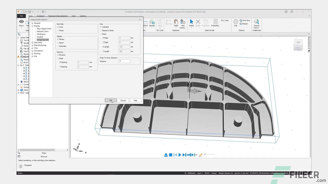Switch to the Construct ribbon tab

tap(40, 16)
